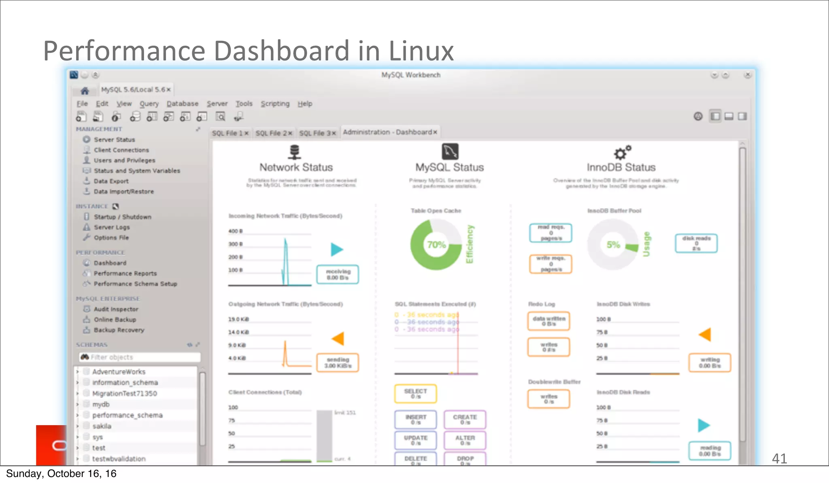Click the third toolbar icon, schema inspector
This screenshot has width=829, height=483.
click(116, 117)
